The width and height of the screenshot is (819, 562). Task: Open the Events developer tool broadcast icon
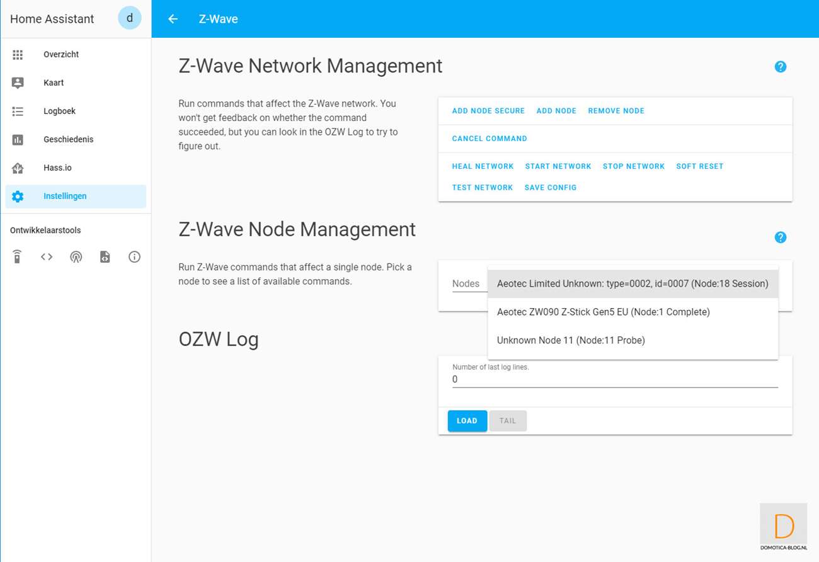coord(76,257)
